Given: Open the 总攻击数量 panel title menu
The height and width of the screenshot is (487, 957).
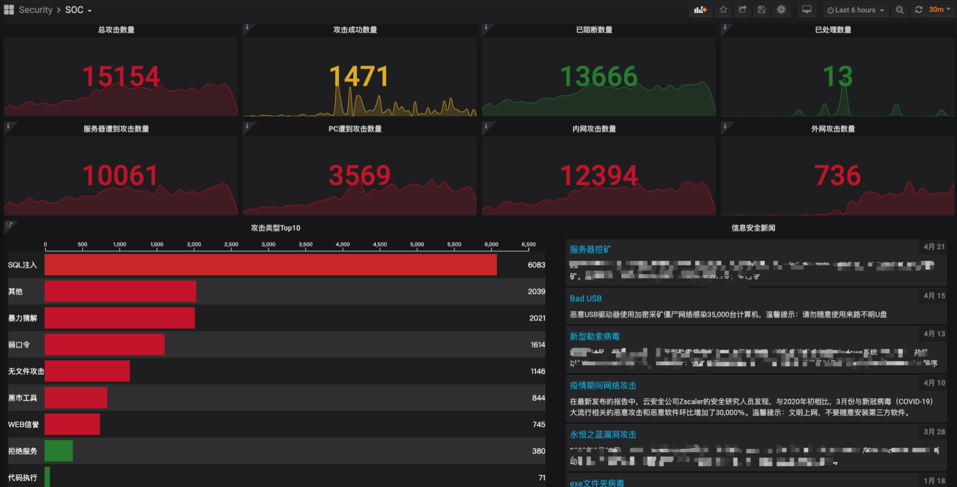Looking at the screenshot, I should (116, 30).
